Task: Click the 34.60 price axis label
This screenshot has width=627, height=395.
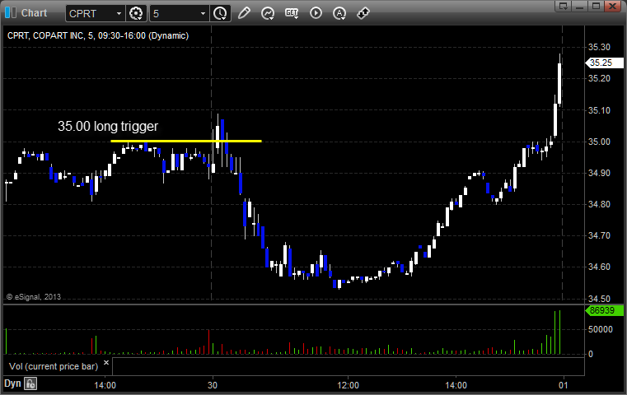Action: pos(599,267)
